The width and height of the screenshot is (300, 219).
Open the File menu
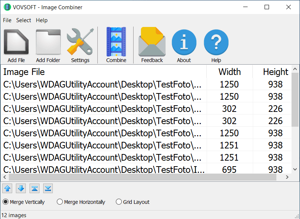point(7,20)
